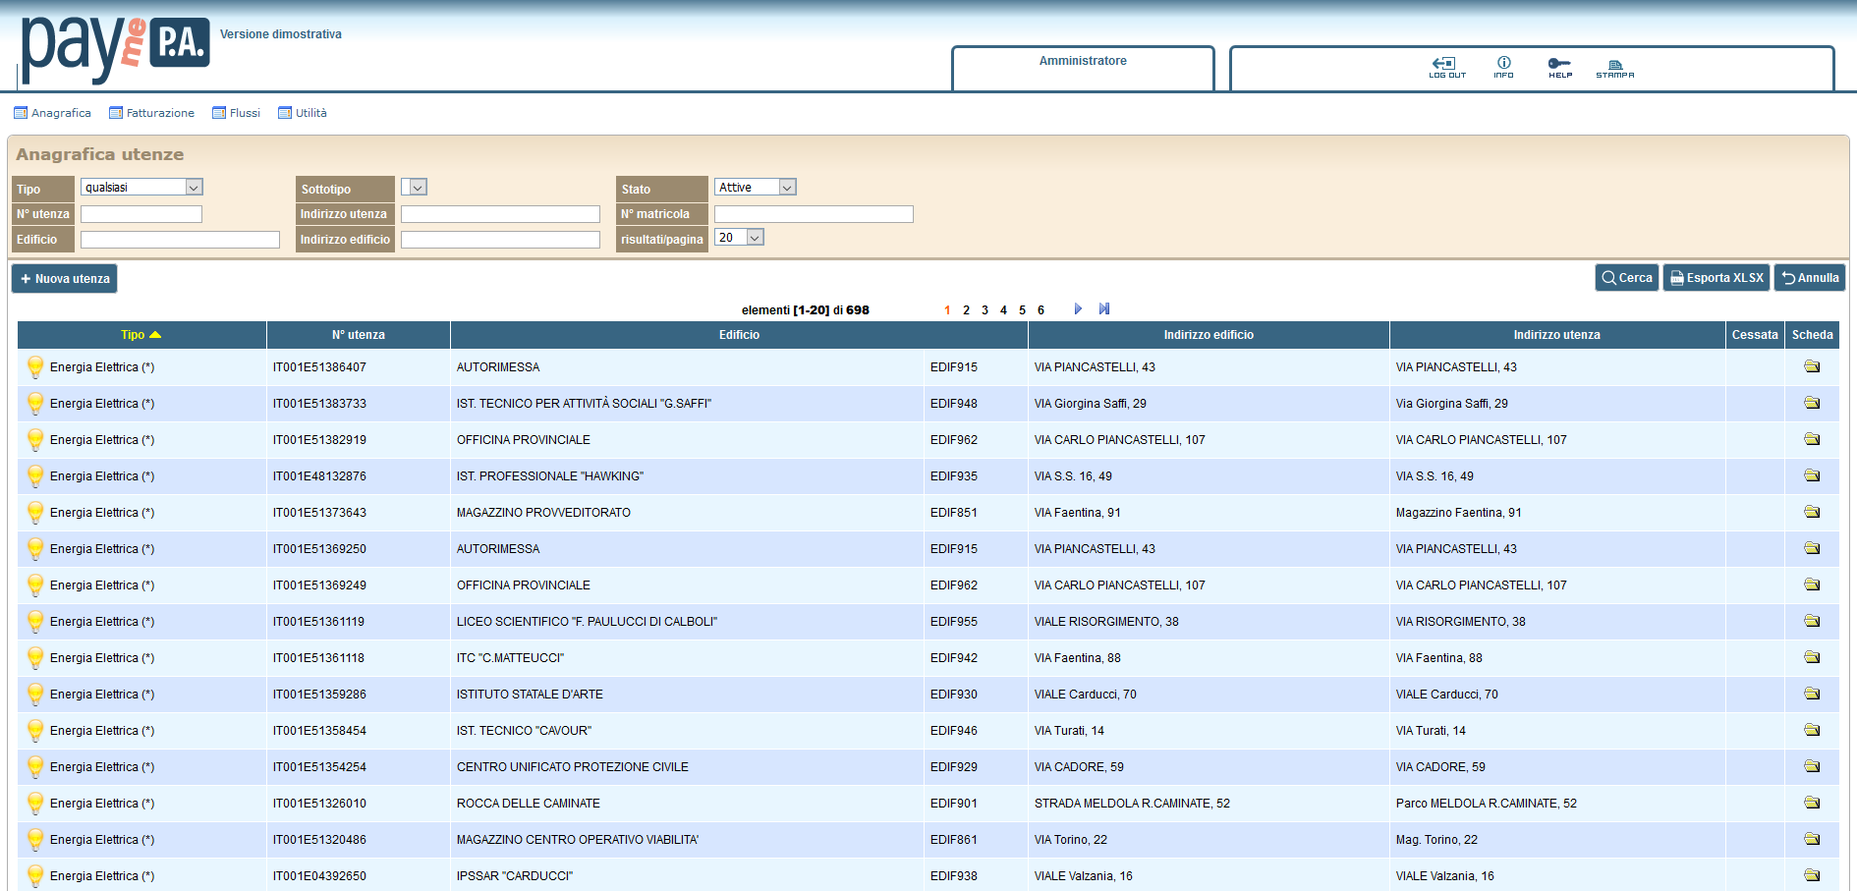This screenshot has height=891, width=1857.
Task: Click the Log Out icon
Action: (x=1446, y=67)
